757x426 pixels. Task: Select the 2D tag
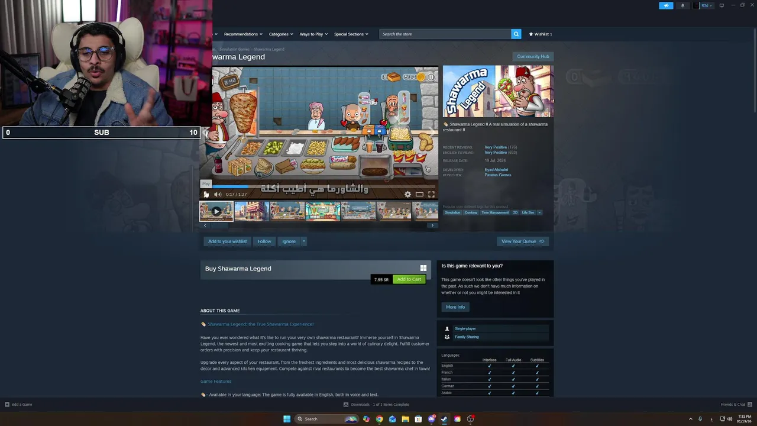point(515,212)
